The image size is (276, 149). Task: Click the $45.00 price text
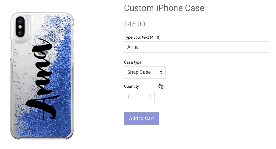point(135,24)
